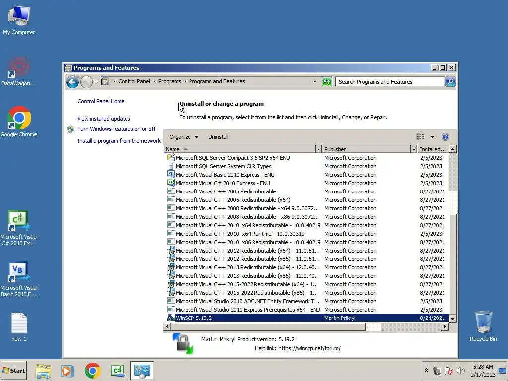
Task: Launch Windows Media Player from taskbar
Action: (67, 371)
